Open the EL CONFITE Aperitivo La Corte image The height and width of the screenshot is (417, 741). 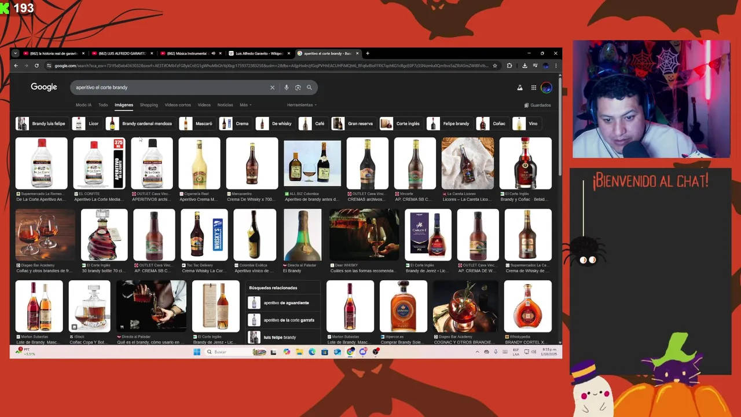99,163
